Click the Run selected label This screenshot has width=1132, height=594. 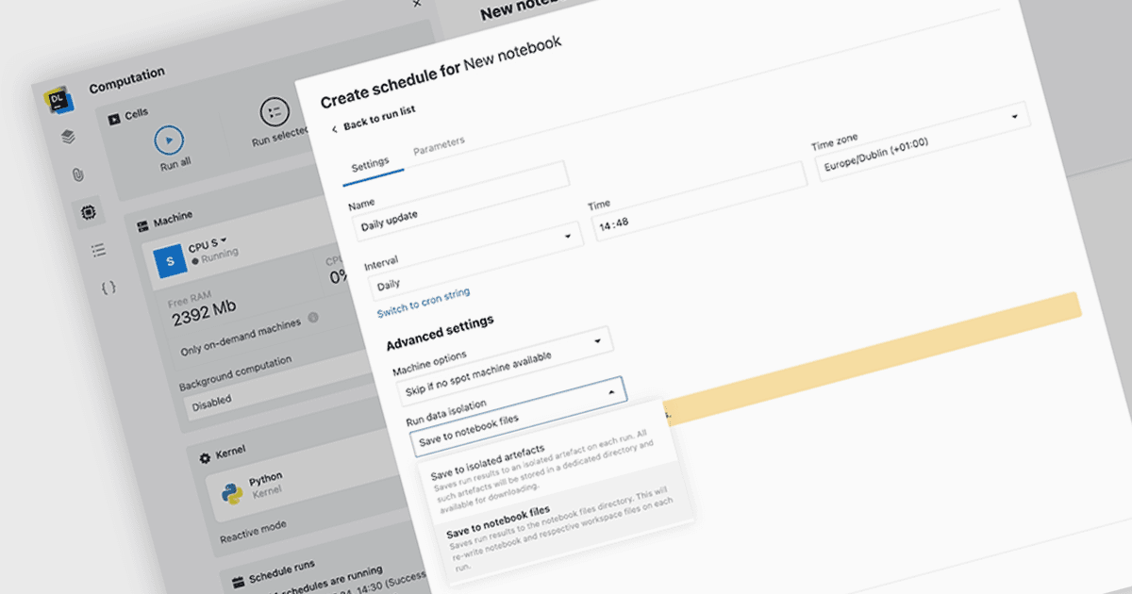tap(280, 137)
